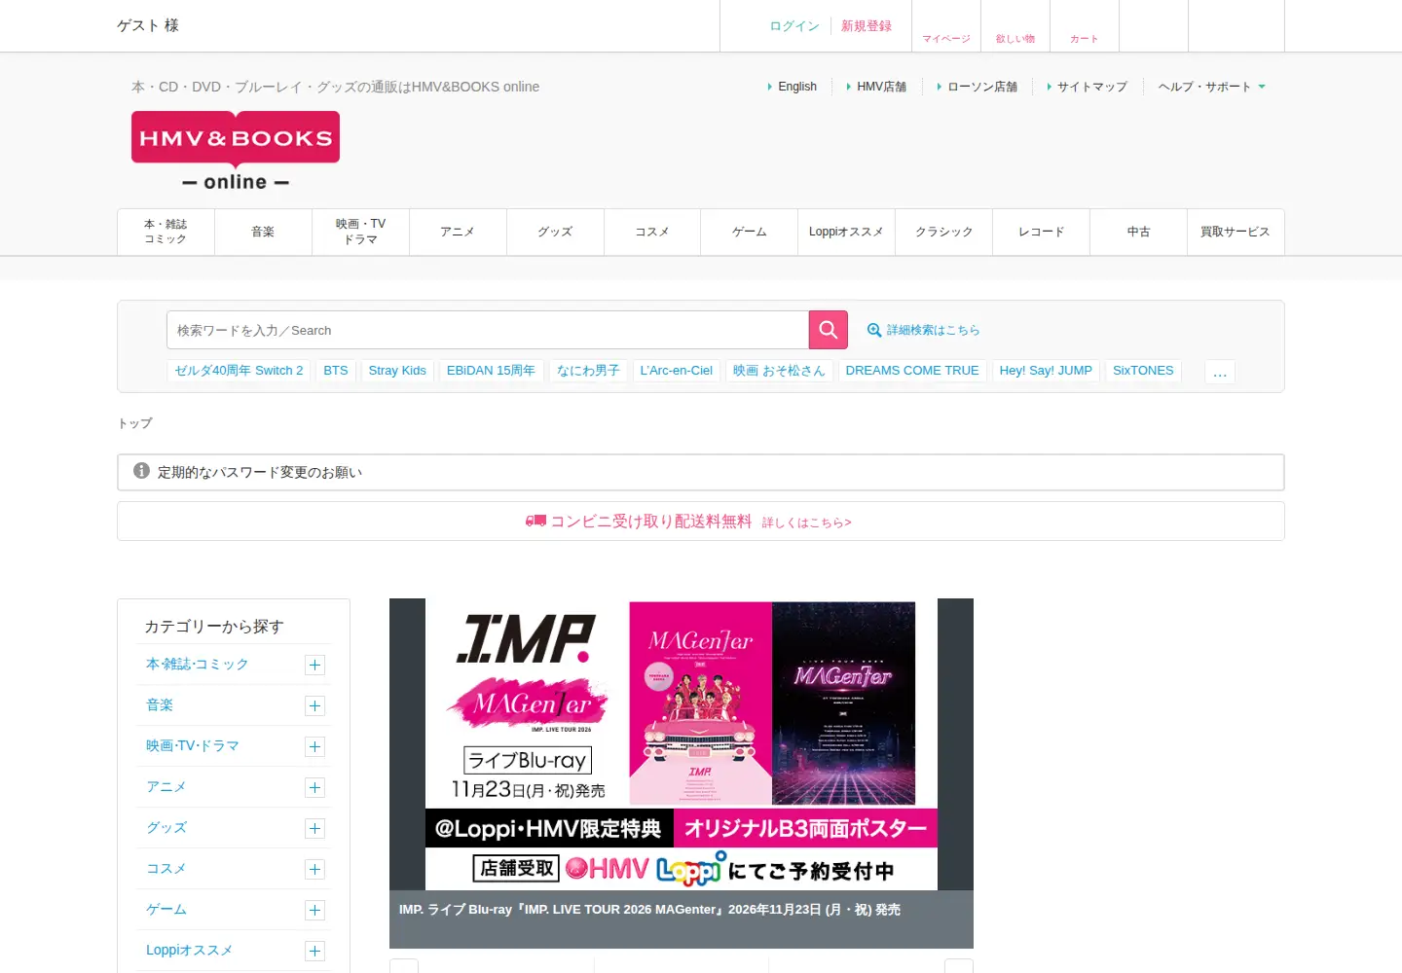
Task: Open the Loppiオススメ nav tab
Action: pos(846,232)
